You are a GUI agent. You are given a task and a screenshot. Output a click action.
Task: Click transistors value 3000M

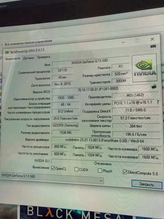click(x=121, y=81)
